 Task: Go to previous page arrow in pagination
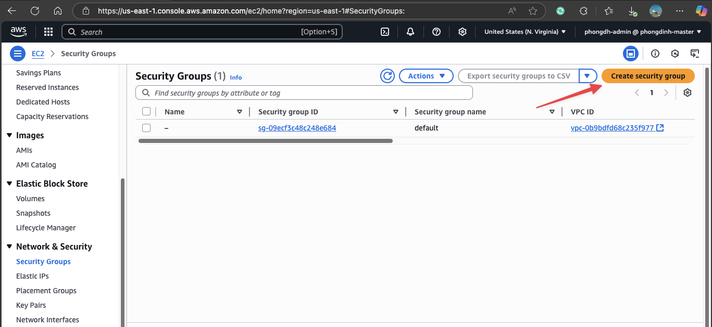[636, 93]
